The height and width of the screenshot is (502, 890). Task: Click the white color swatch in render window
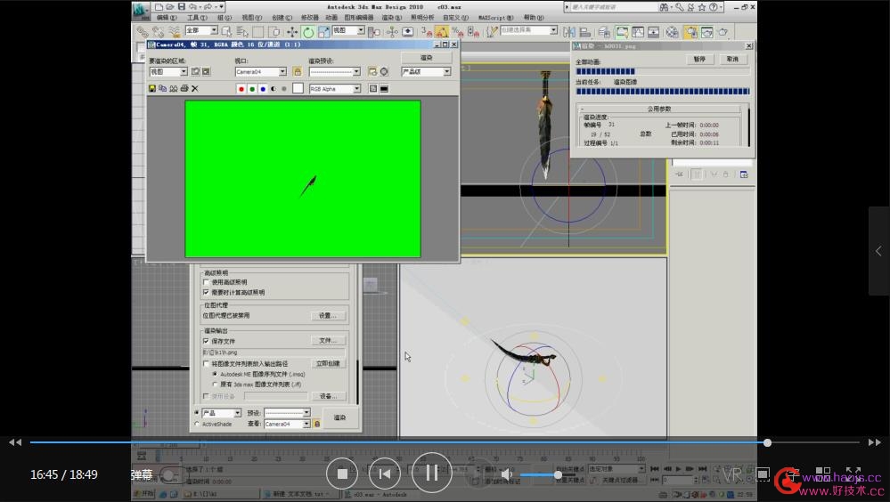point(298,88)
